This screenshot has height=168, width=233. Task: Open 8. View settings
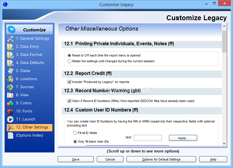pos(22,95)
